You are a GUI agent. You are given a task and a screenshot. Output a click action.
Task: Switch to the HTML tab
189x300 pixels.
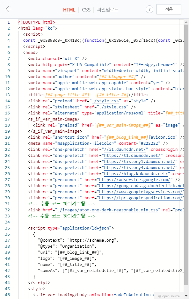pyautogui.click(x=69, y=10)
